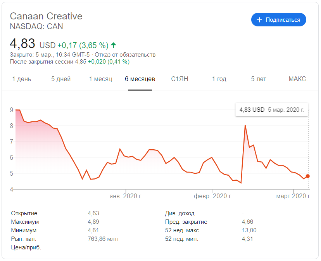This screenshot has height=261, width=321.
Task: Click the янв. 2020 г. axis label
Action: tap(126, 196)
